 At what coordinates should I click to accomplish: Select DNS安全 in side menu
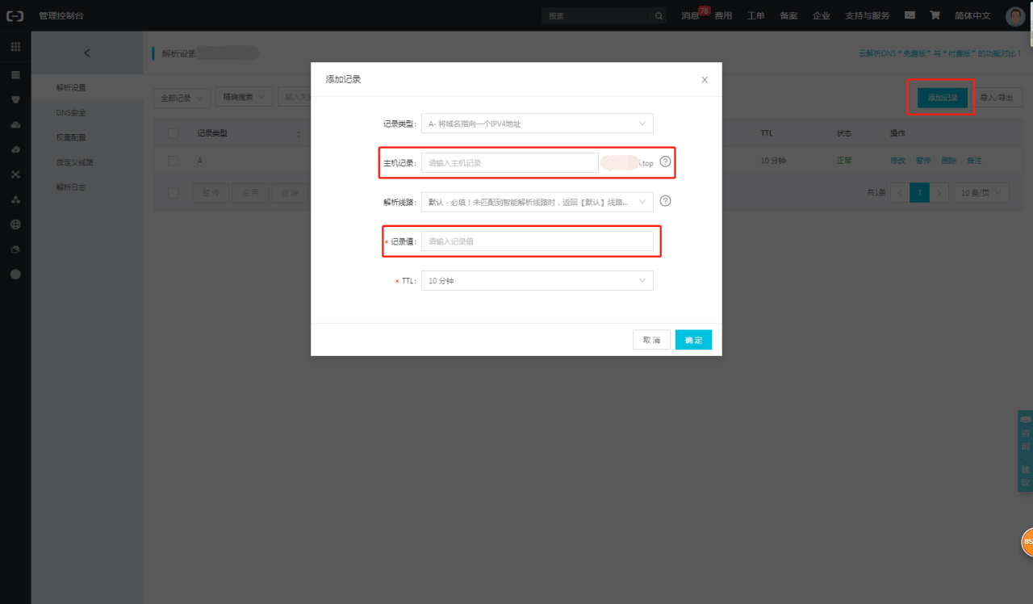point(71,112)
